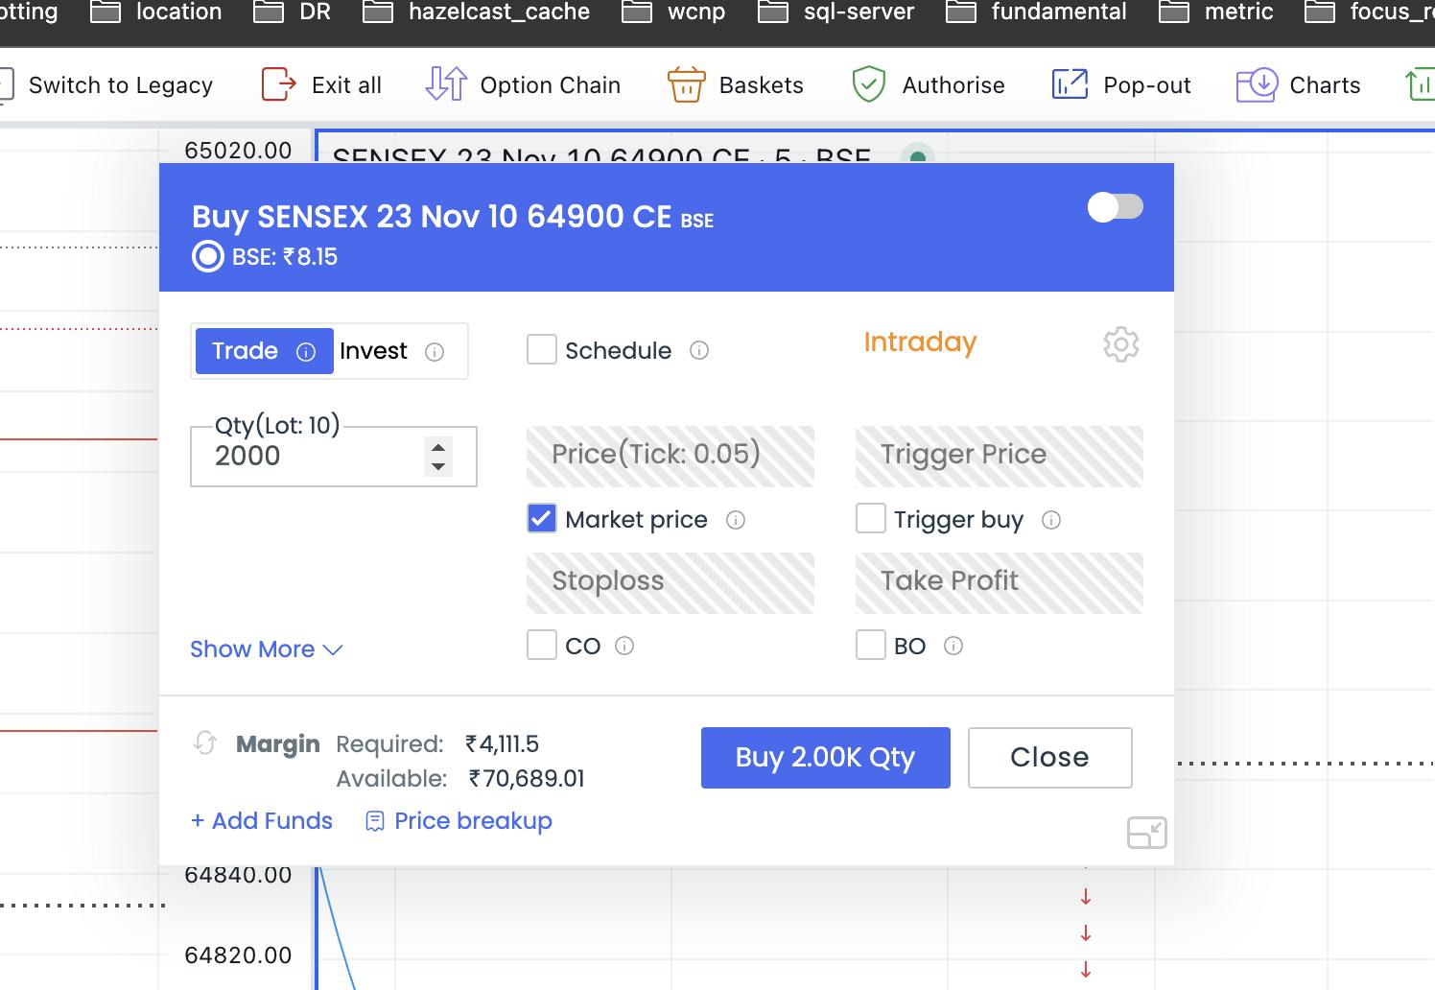Click the Invest info icon

[x=435, y=352]
